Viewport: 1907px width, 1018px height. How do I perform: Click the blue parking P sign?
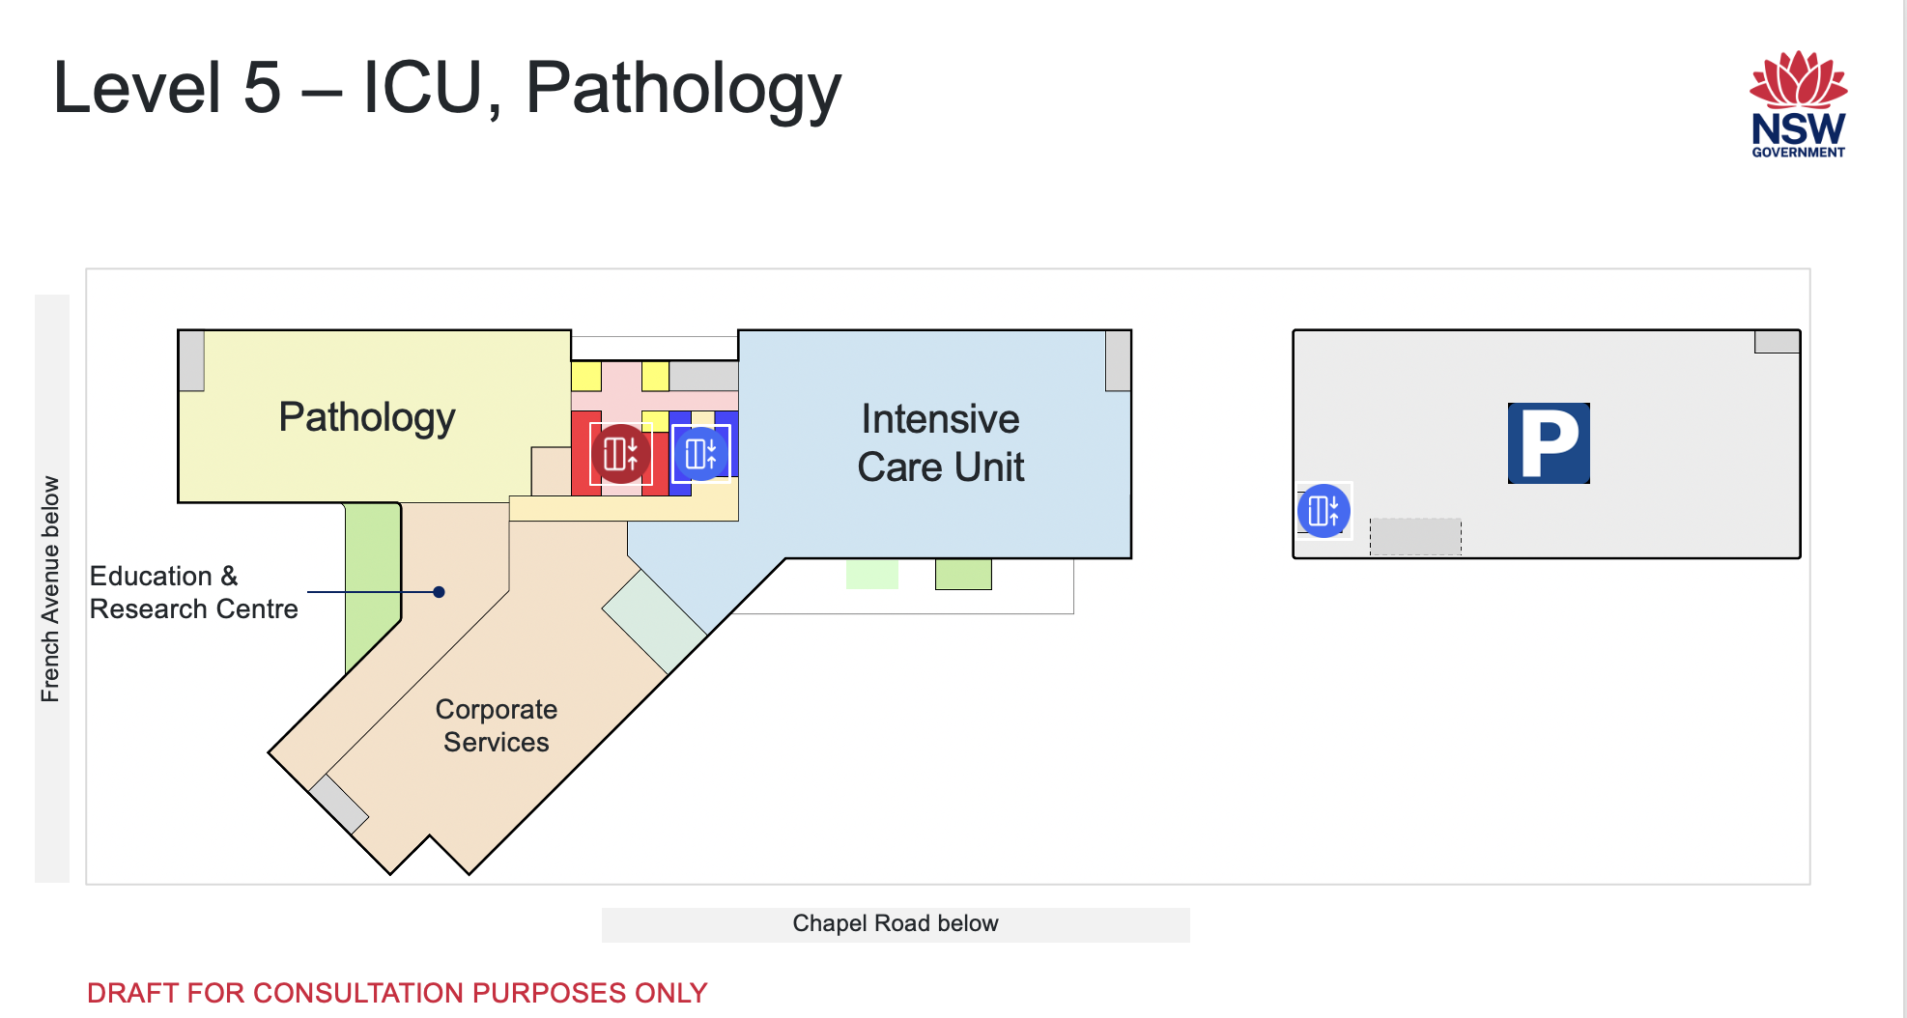click(1549, 443)
